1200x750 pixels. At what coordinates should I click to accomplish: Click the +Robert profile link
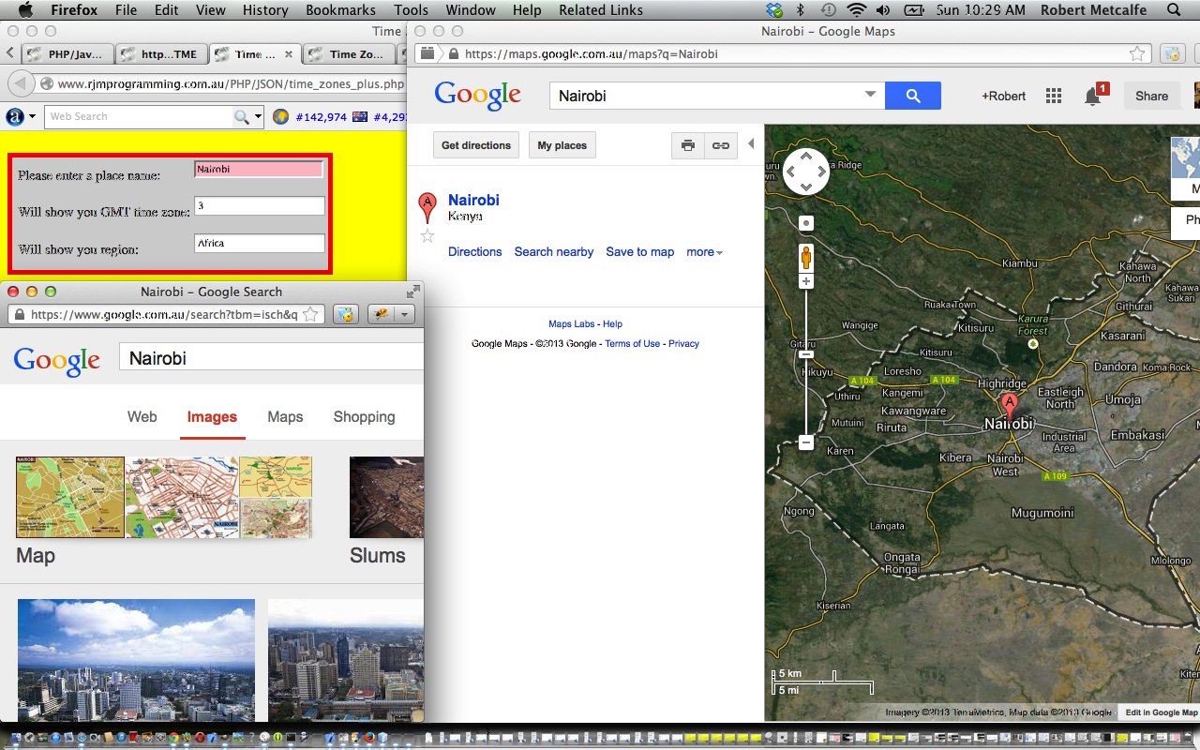coord(1003,96)
